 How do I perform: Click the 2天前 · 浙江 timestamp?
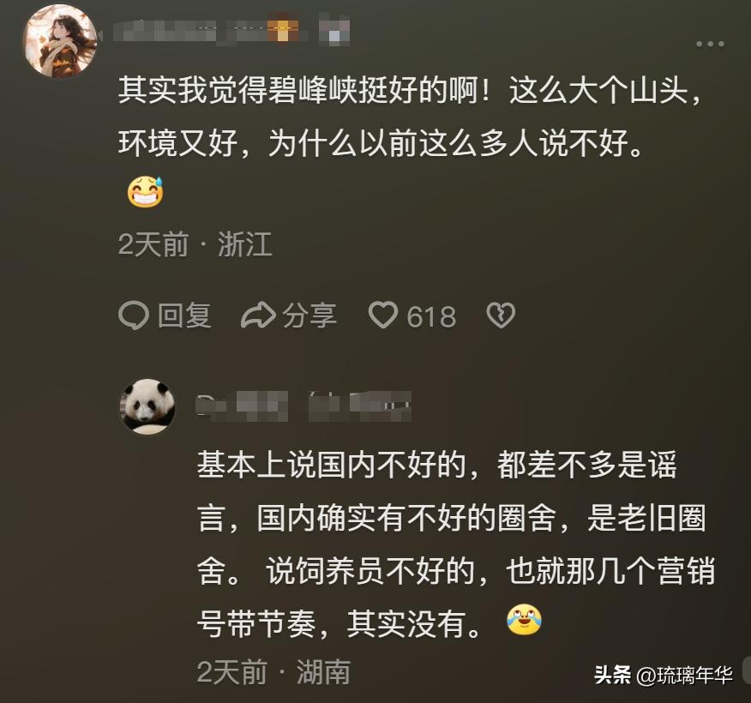click(195, 245)
